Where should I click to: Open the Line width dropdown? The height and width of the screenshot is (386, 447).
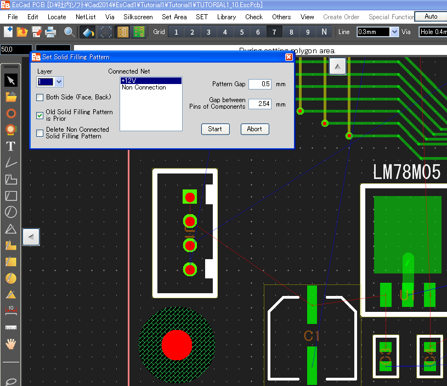click(394, 32)
